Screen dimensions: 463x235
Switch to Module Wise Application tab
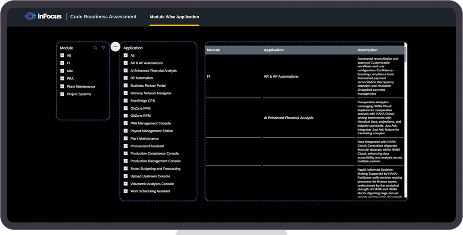[174, 17]
